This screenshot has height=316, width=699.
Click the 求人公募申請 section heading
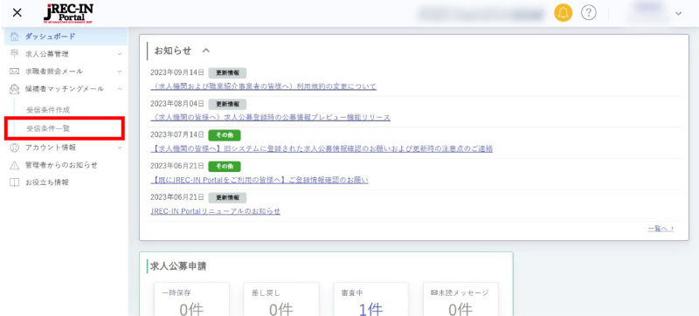(178, 266)
